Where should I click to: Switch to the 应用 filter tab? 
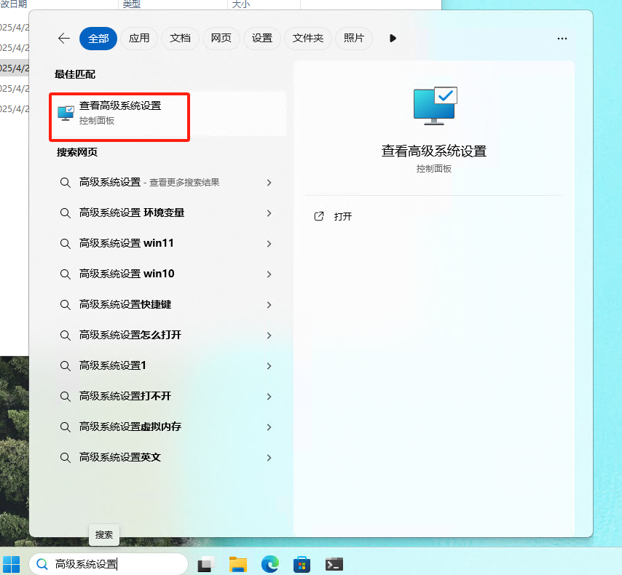139,39
